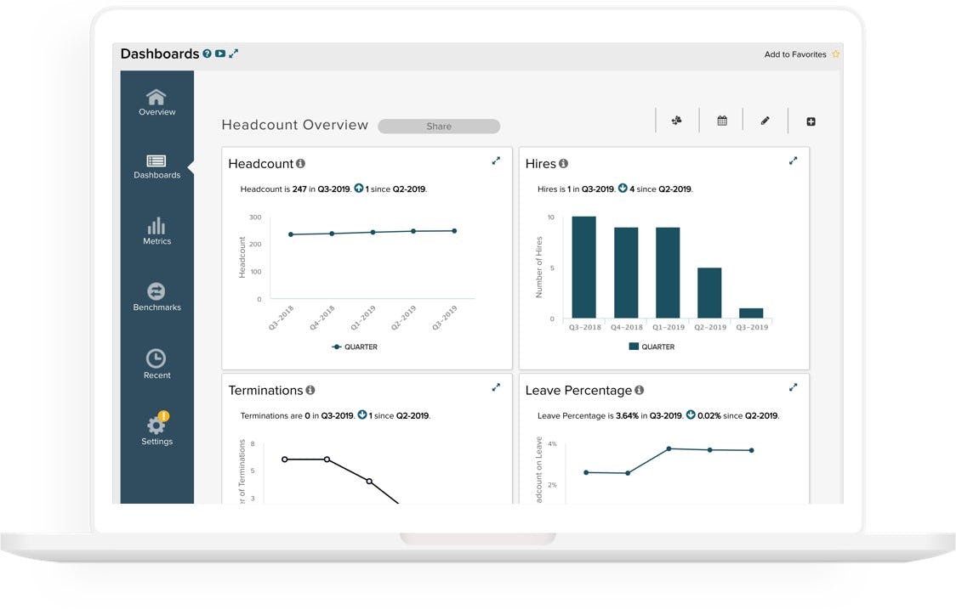Click the Q4-2018 bar in Hires chart
The height and width of the screenshot is (609, 956).
pyautogui.click(x=626, y=272)
